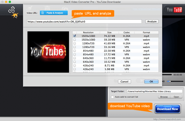
Task: Sort by Codec column header
Action: (127, 33)
